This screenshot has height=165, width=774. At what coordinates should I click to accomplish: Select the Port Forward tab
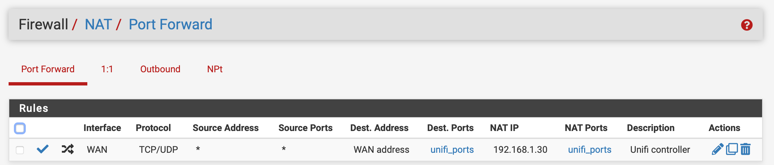click(48, 69)
